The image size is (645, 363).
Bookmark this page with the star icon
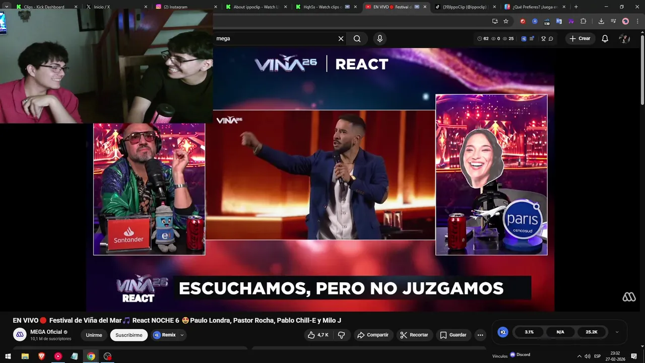[x=506, y=21]
